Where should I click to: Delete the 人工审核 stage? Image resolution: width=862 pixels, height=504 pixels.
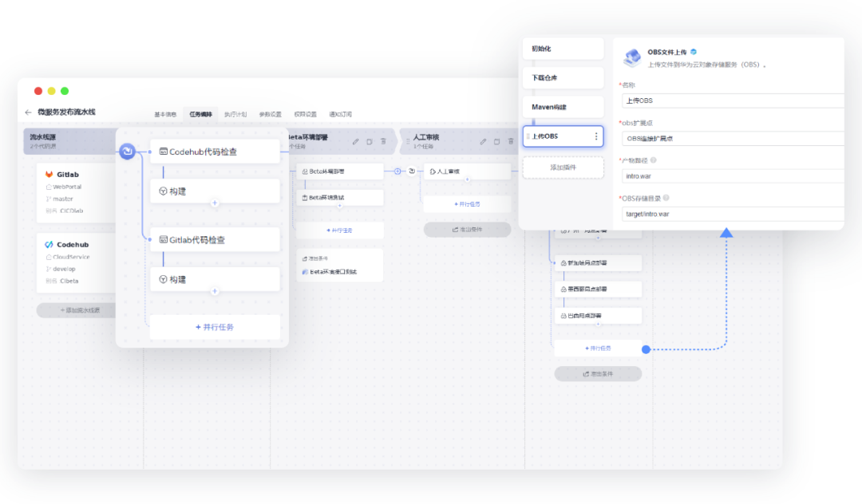point(511,142)
